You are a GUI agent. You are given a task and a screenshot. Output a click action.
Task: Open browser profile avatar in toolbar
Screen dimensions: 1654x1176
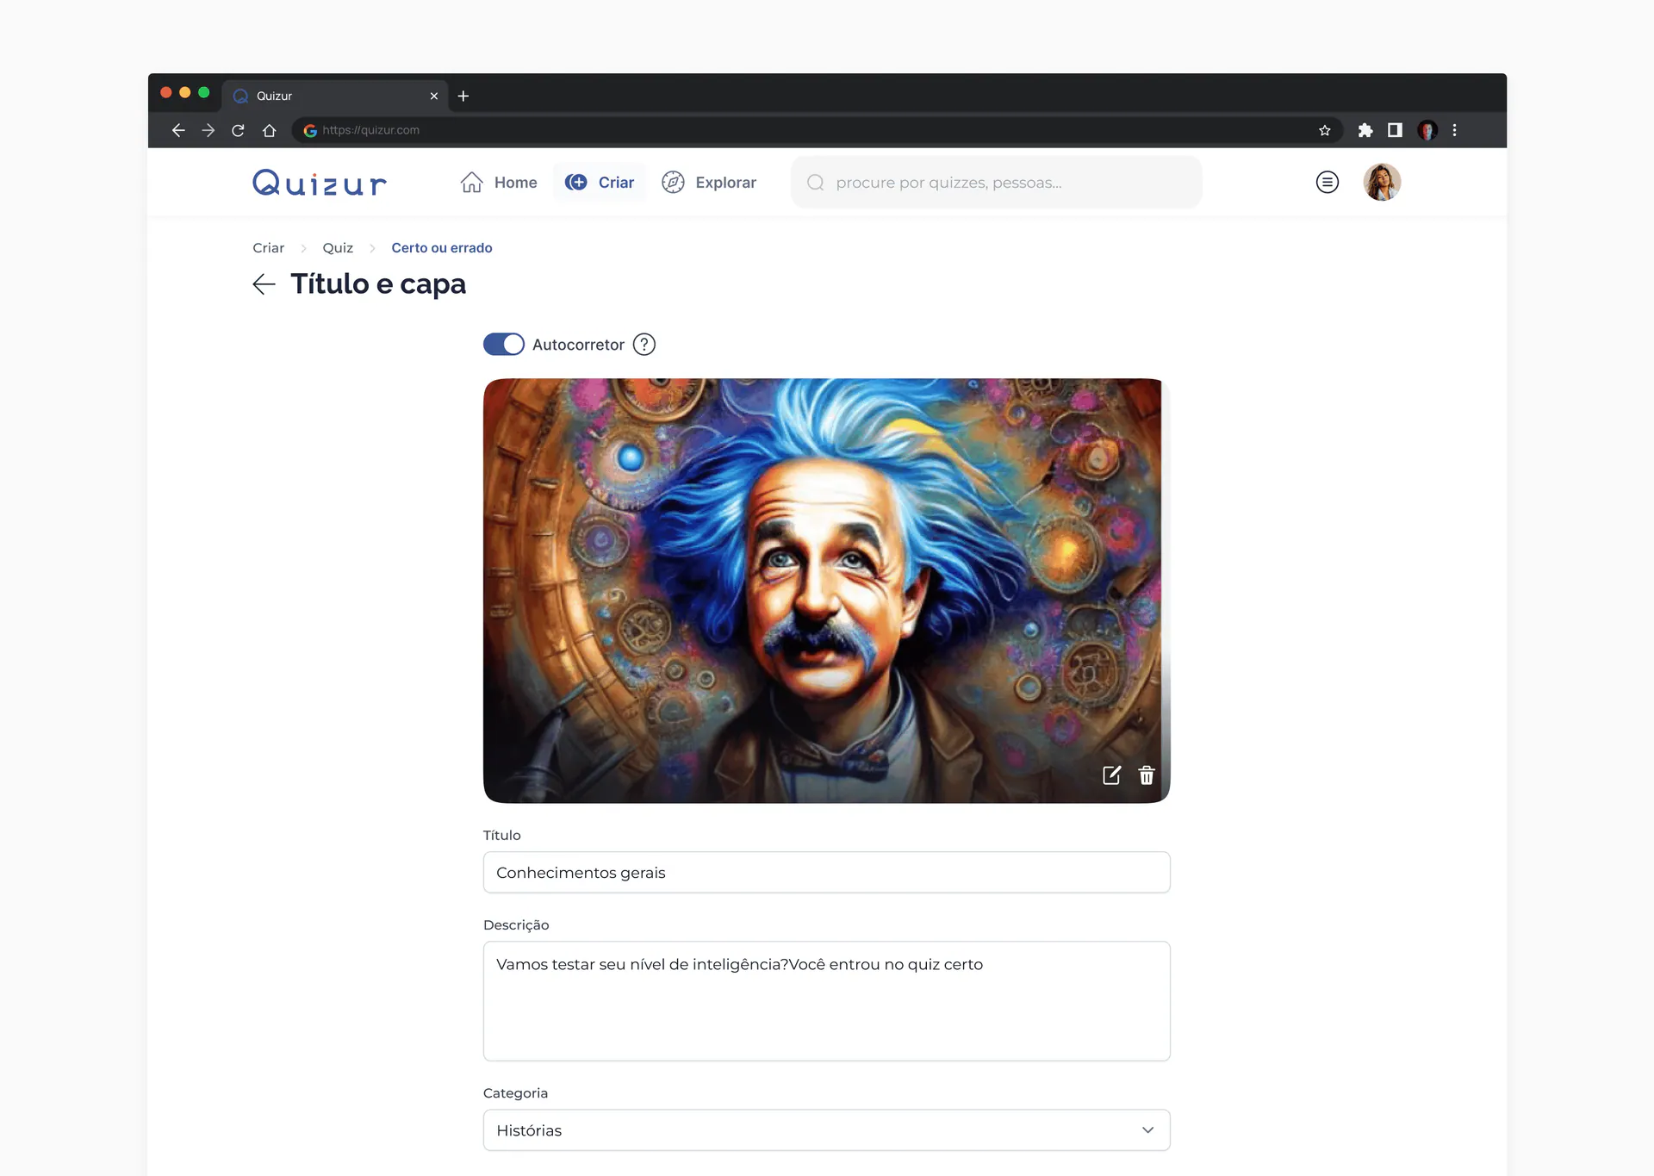click(1427, 130)
